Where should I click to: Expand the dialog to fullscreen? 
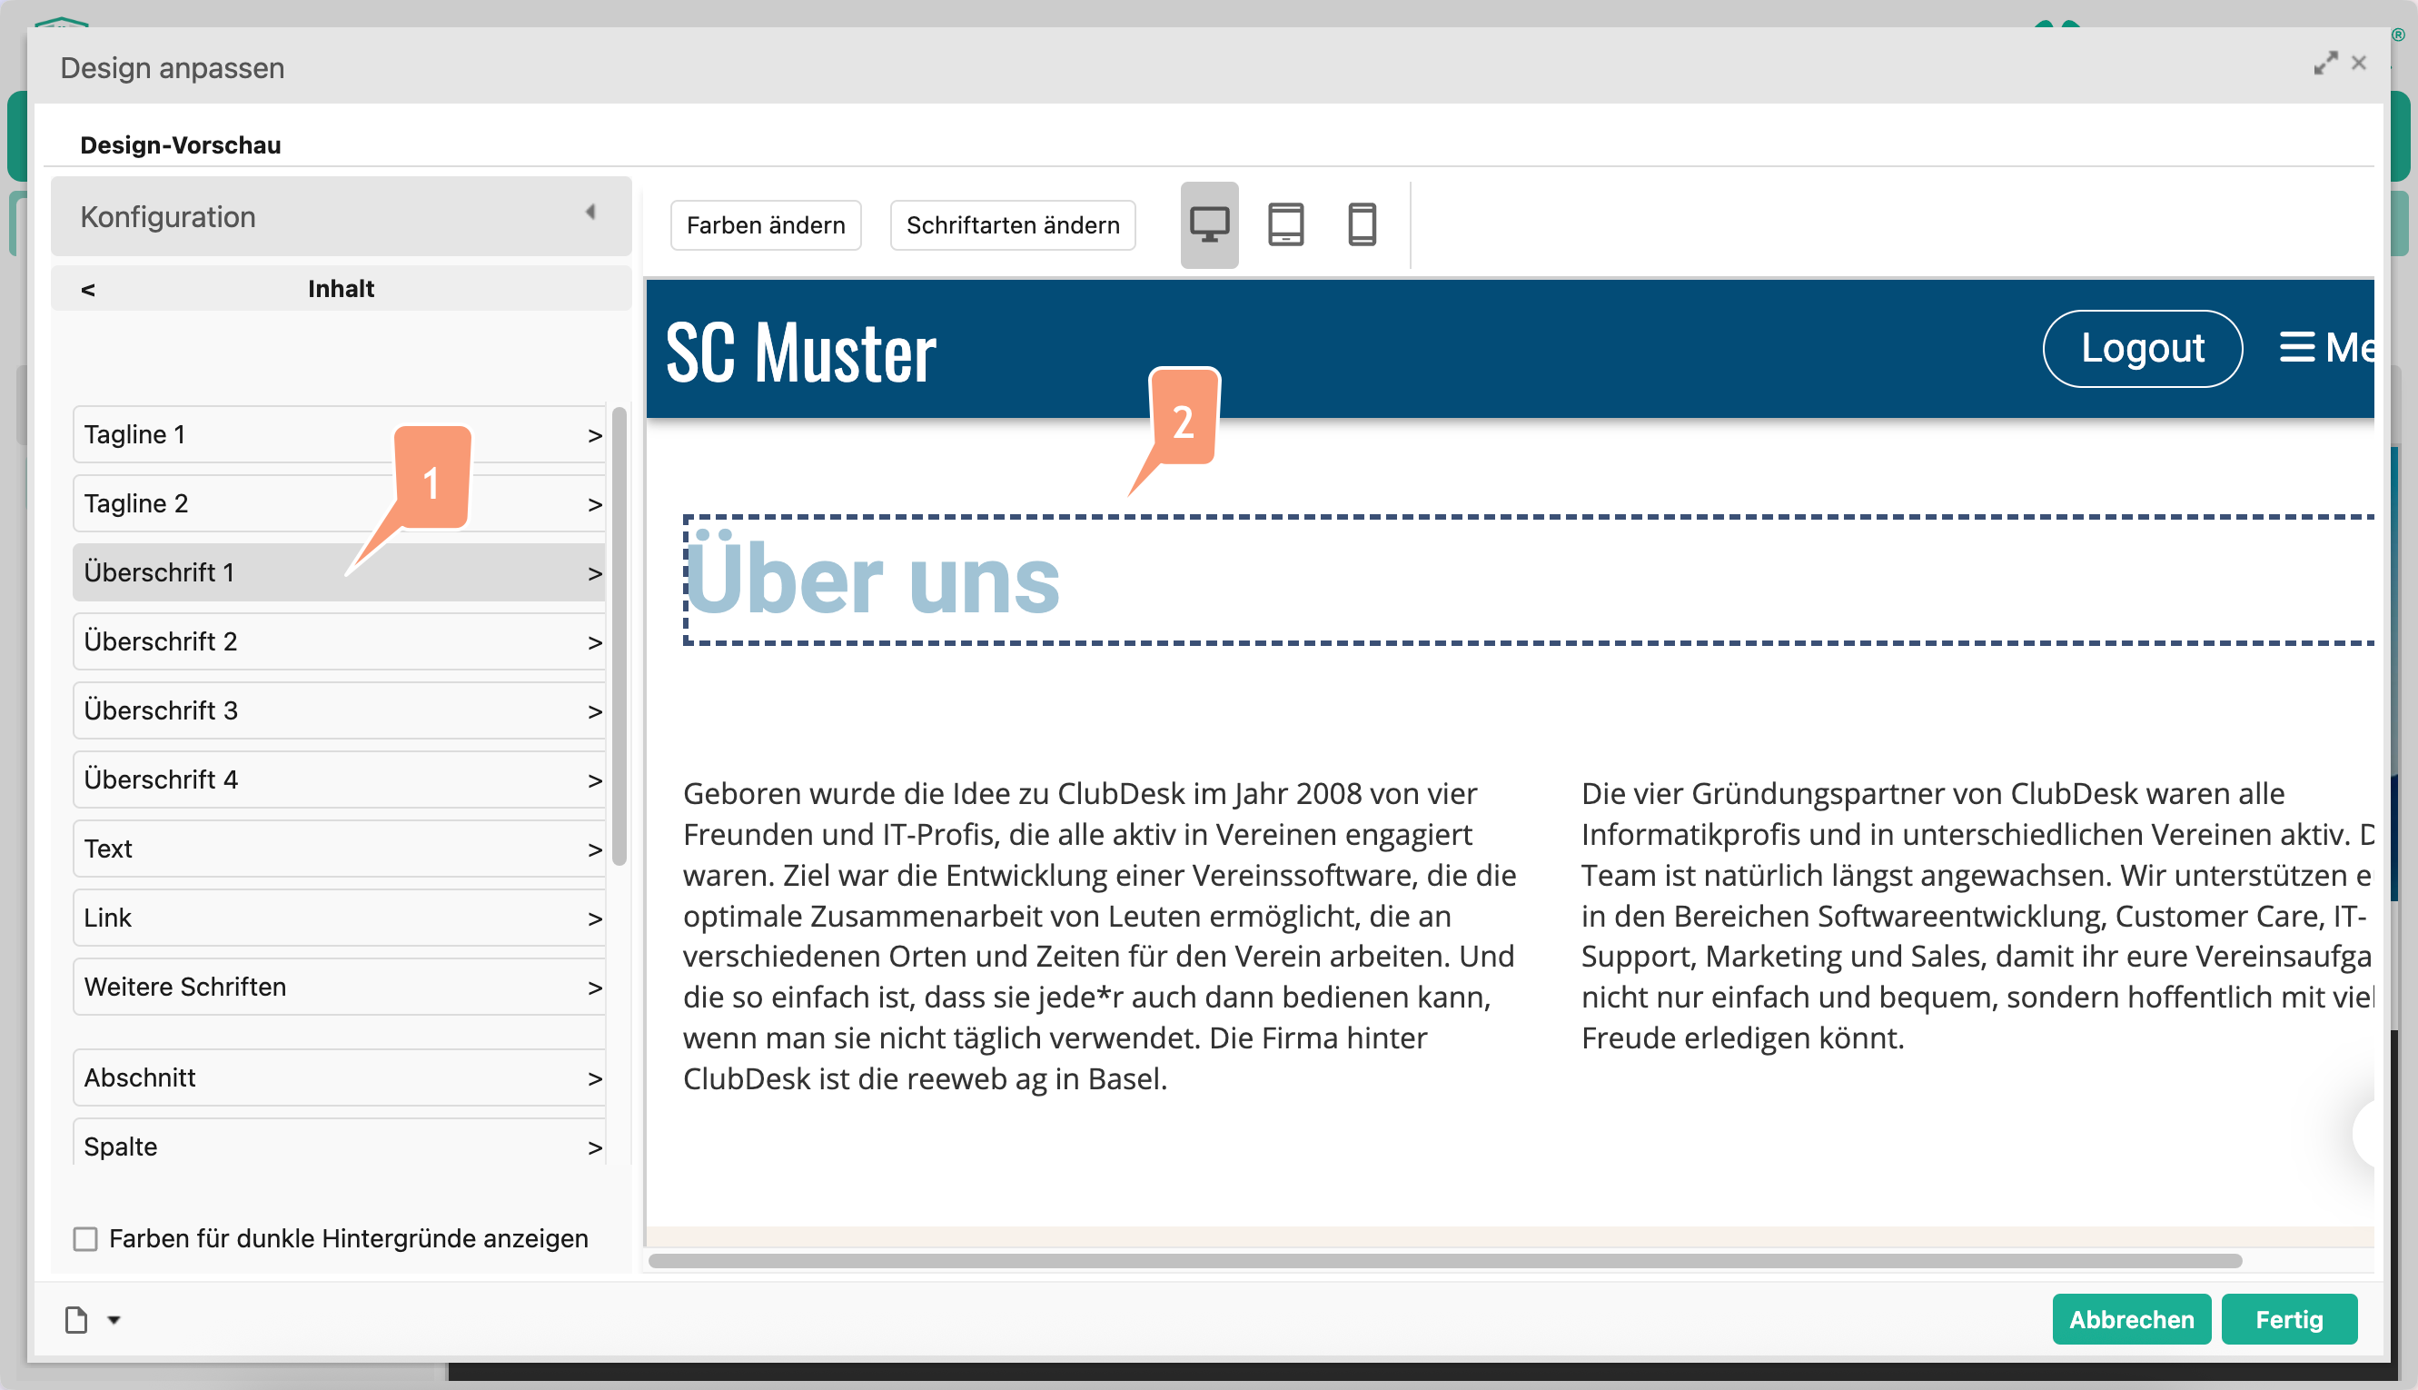[2324, 63]
